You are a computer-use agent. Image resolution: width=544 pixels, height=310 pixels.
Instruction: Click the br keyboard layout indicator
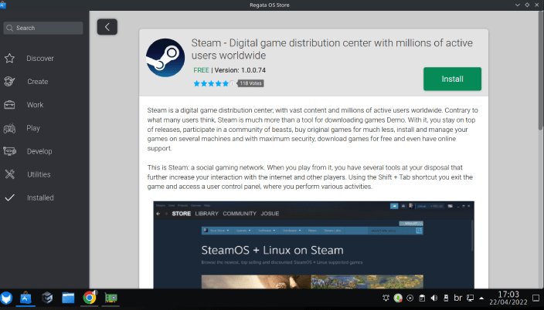pos(458,298)
